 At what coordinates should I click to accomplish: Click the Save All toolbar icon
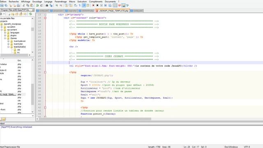[x=6, y=5]
